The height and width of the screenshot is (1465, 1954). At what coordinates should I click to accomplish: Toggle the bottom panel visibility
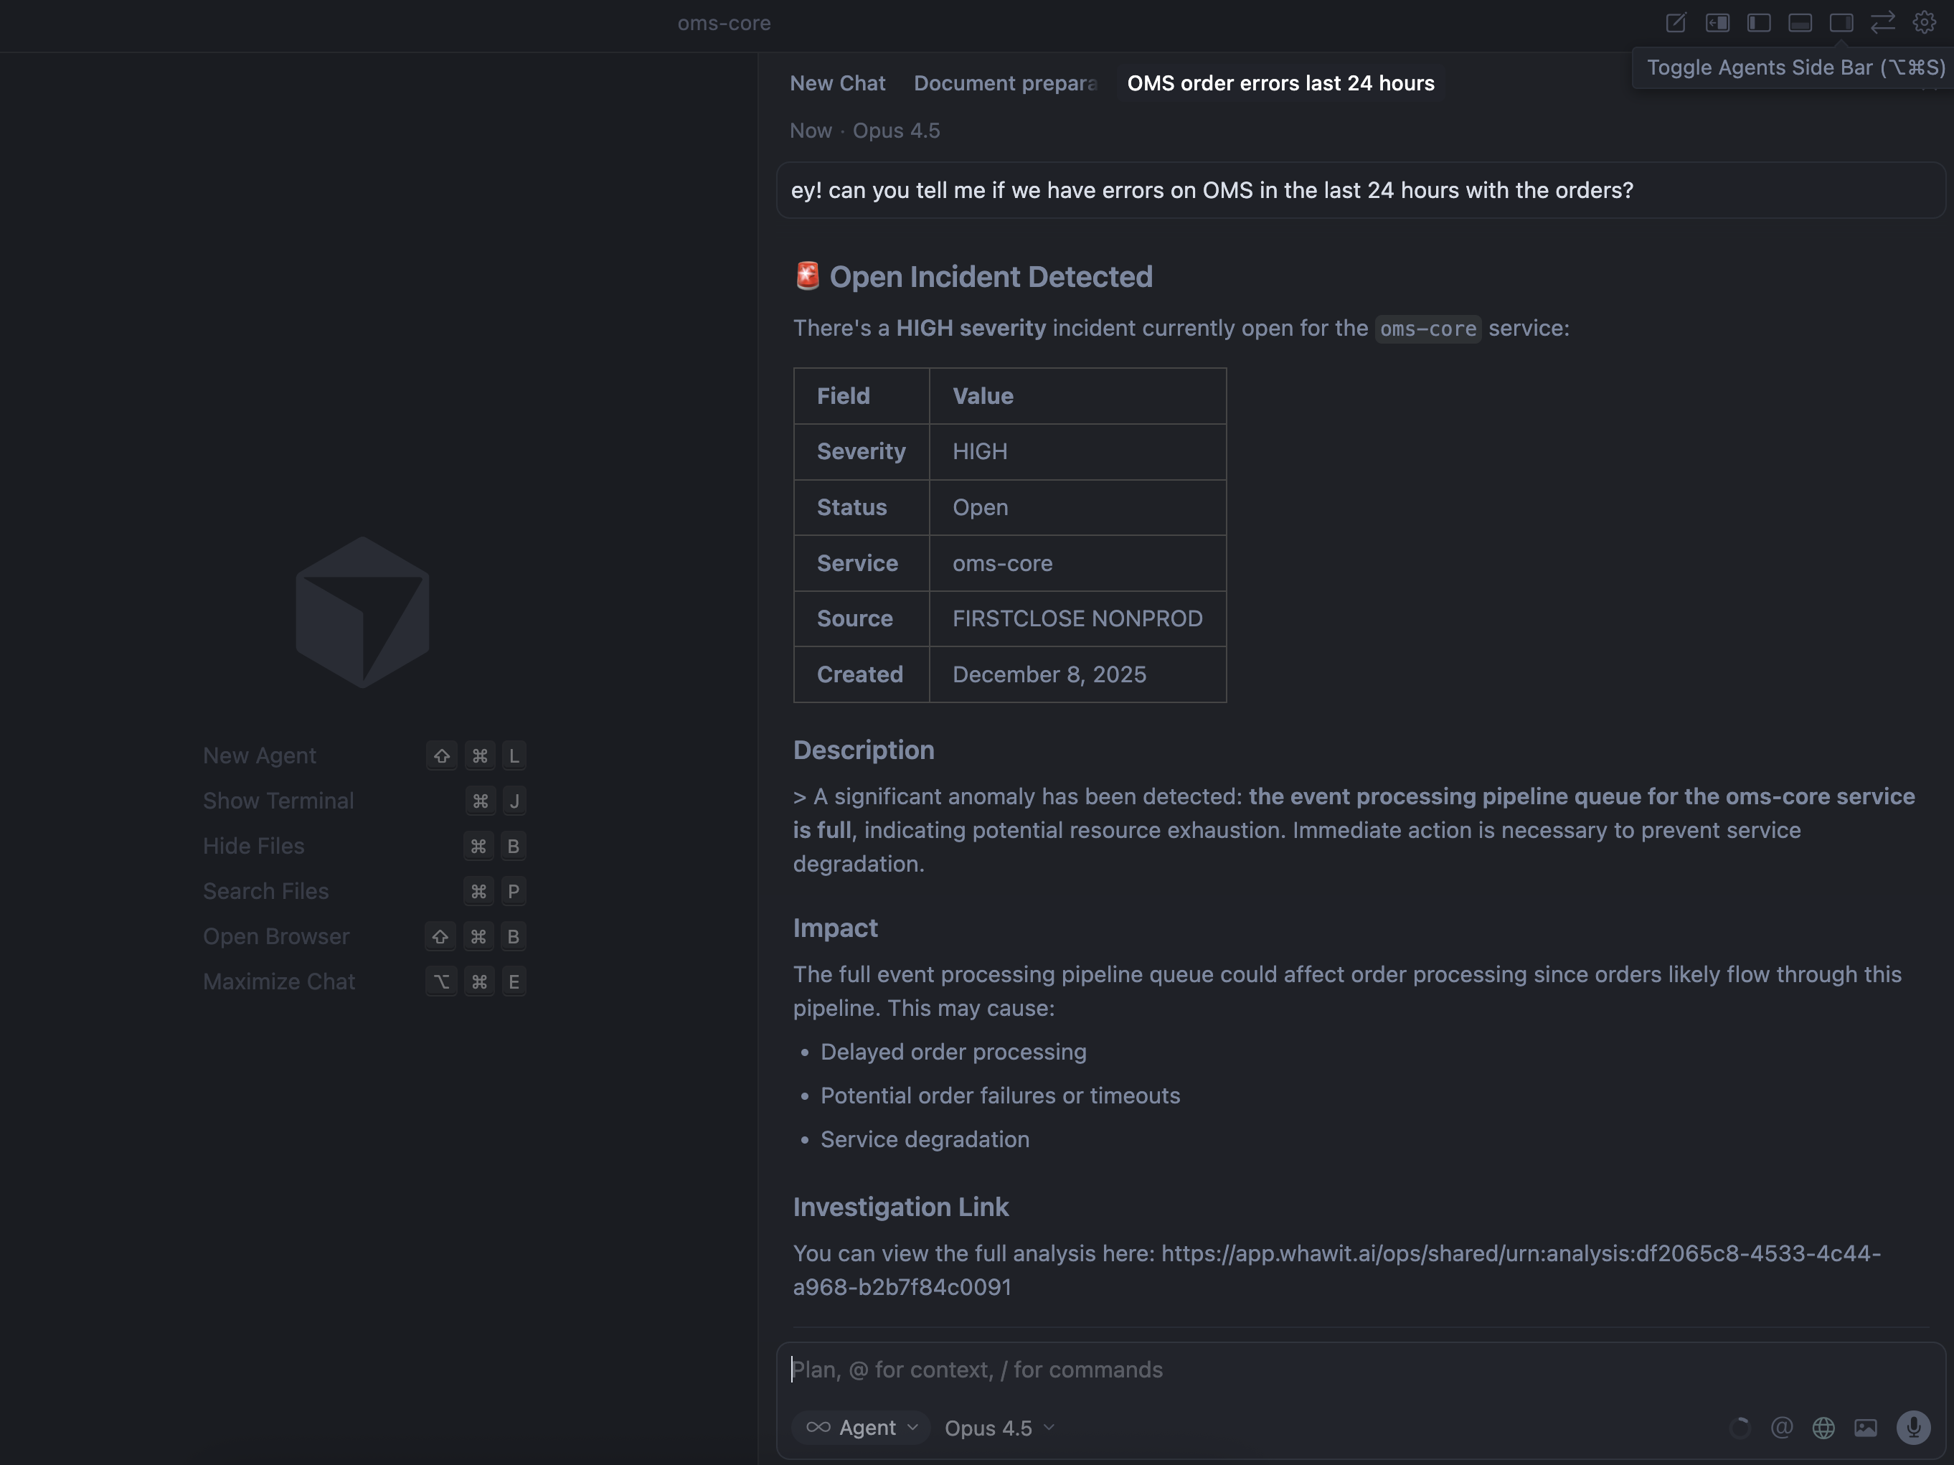[x=1801, y=23]
